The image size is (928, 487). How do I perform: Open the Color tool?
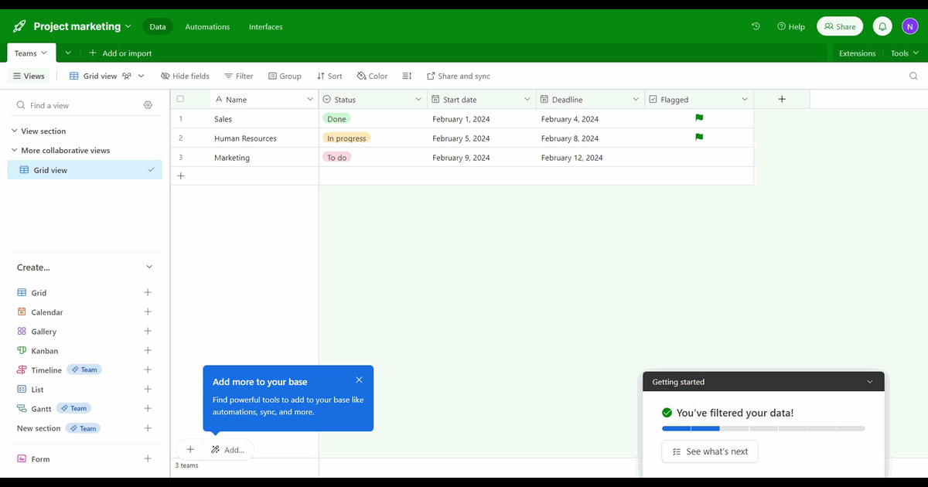point(372,76)
